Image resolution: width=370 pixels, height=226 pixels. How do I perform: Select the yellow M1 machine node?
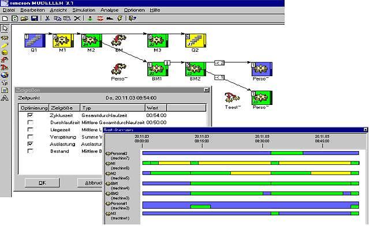pos(63,40)
